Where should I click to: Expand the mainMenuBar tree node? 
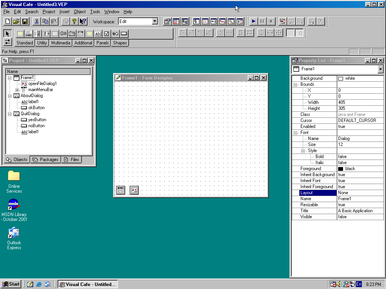17,90
